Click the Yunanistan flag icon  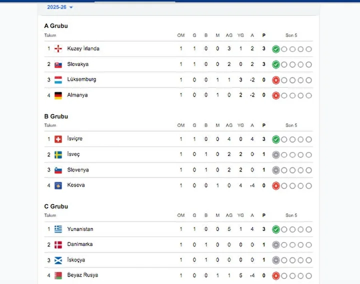point(58,229)
